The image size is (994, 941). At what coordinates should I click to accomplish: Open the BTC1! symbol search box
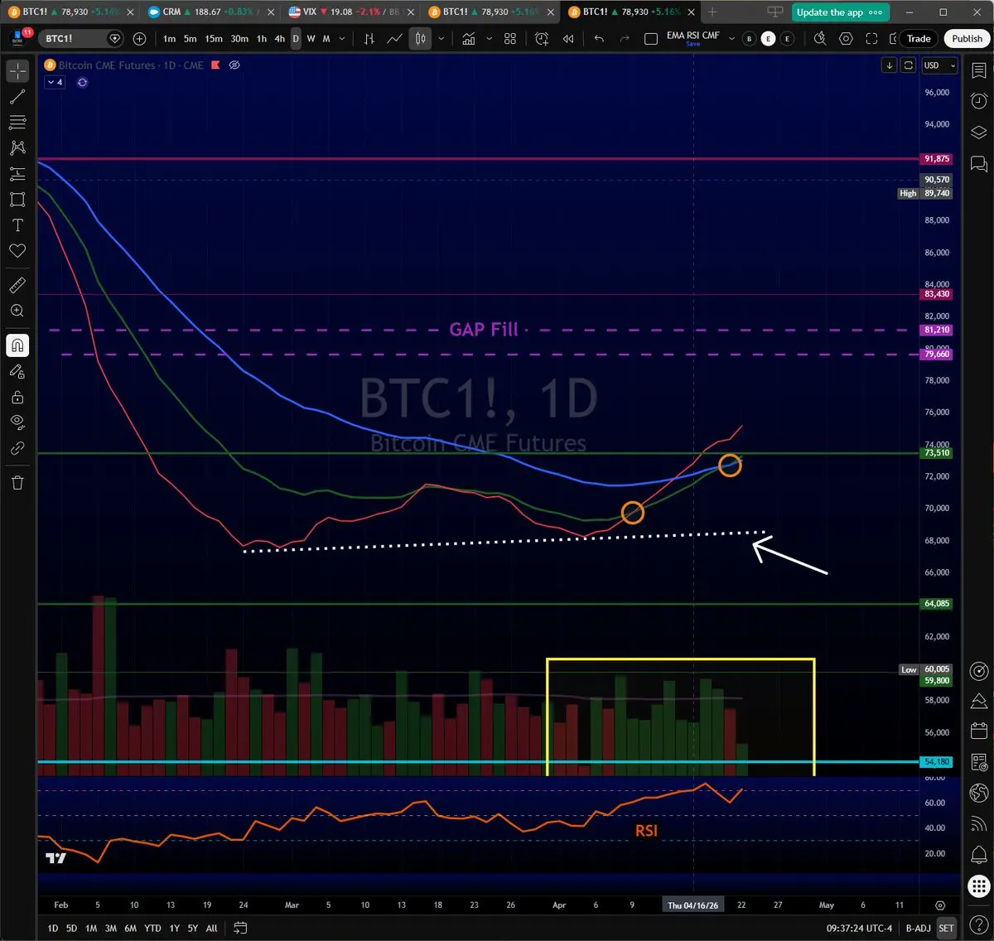coord(81,39)
